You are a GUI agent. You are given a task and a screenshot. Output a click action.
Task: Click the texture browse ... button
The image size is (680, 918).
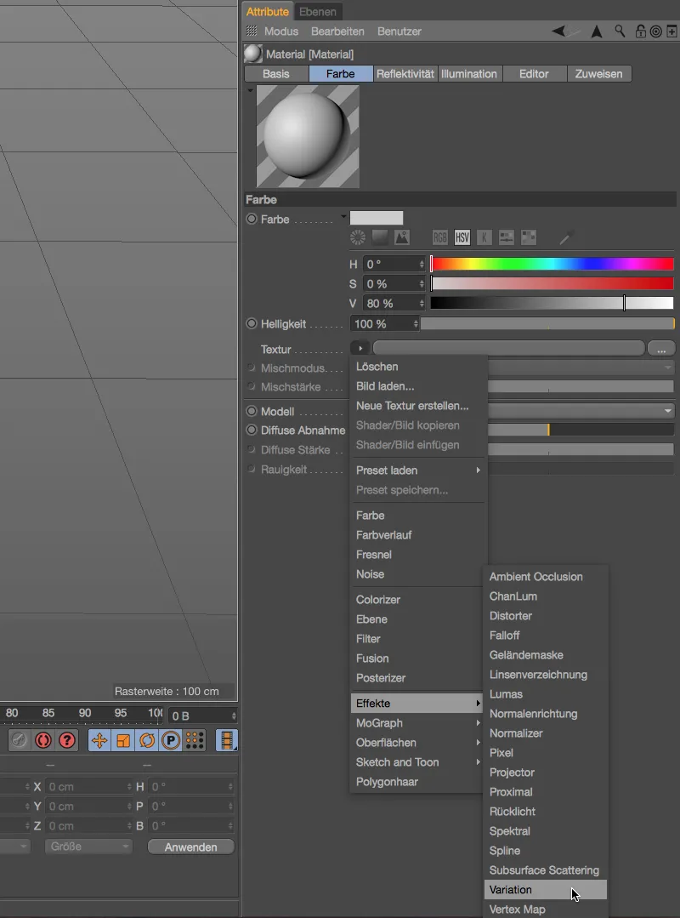(x=661, y=349)
